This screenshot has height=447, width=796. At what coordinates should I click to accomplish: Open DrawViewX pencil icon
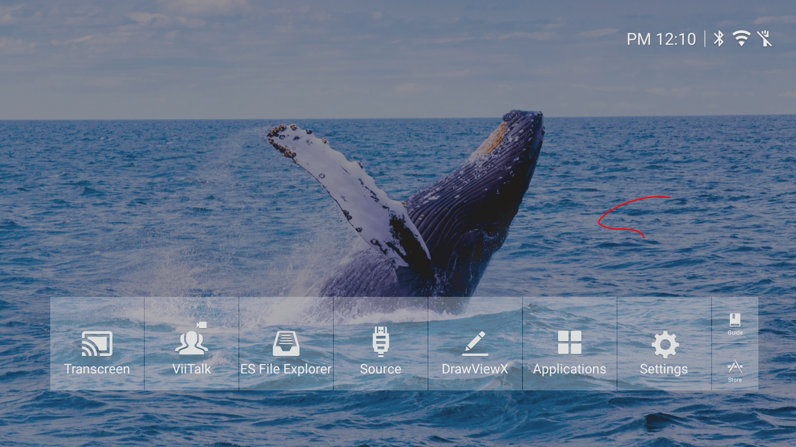(475, 344)
